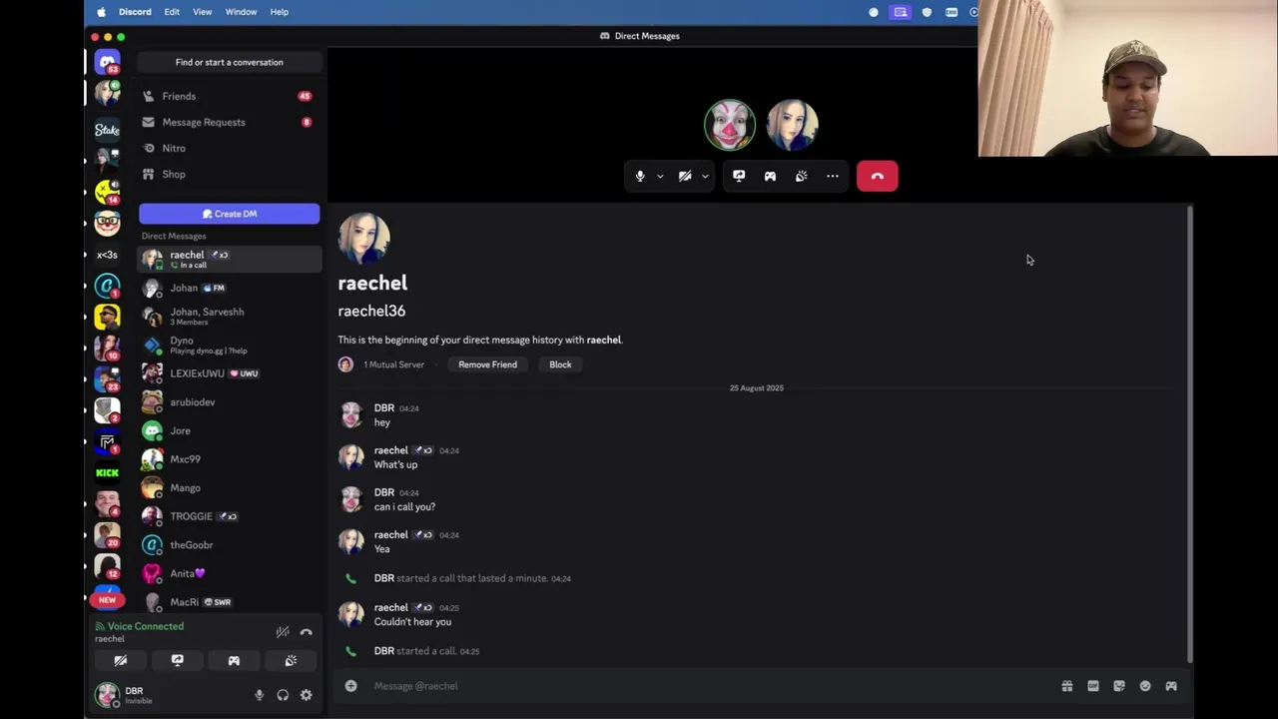1278x719 pixels.
Task: Open Window menu in menu bar
Action: 241,12
